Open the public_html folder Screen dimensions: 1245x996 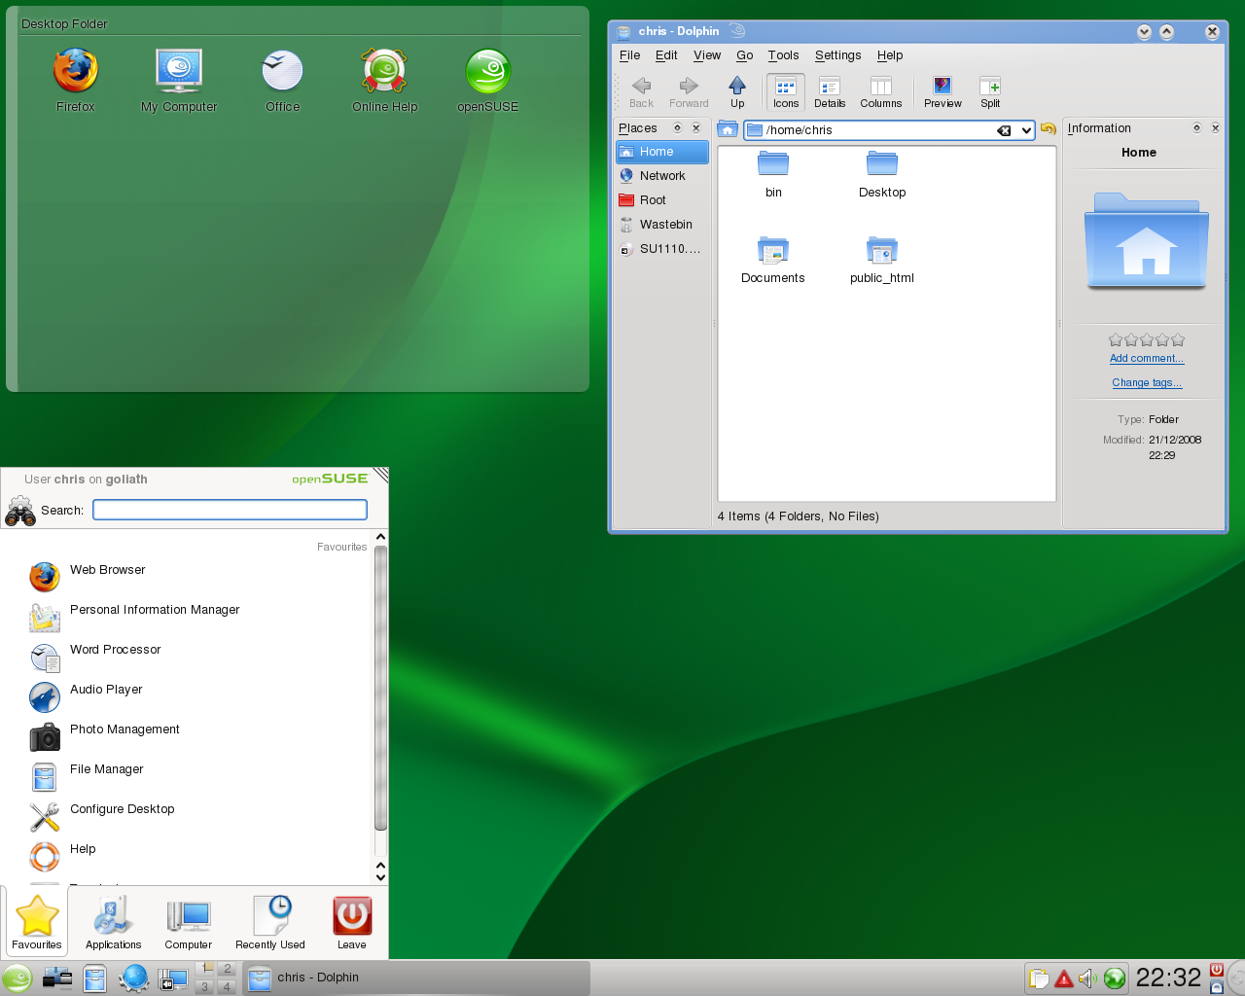tap(882, 261)
